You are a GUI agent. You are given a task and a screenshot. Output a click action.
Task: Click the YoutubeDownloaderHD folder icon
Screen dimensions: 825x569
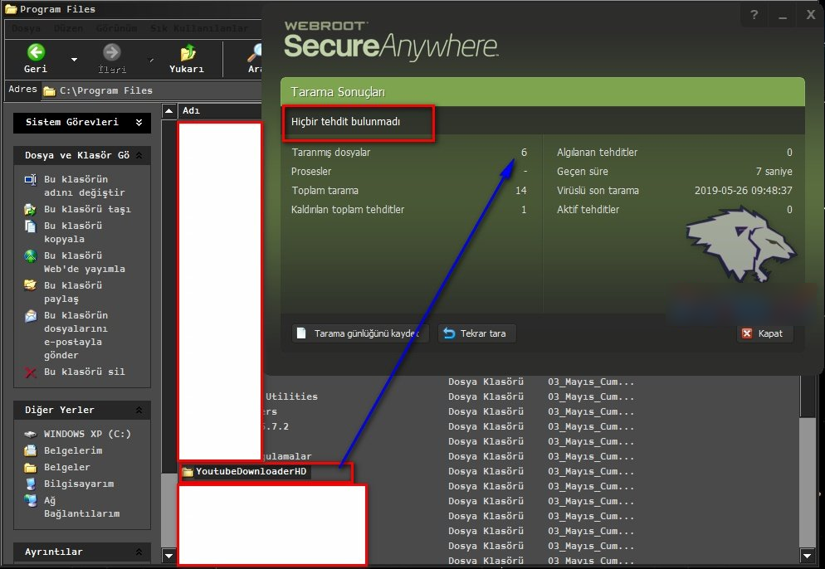point(188,472)
